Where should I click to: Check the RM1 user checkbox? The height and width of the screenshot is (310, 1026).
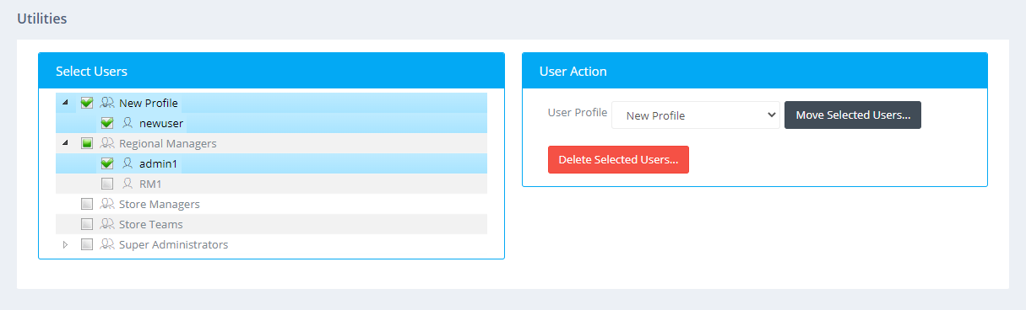click(106, 184)
